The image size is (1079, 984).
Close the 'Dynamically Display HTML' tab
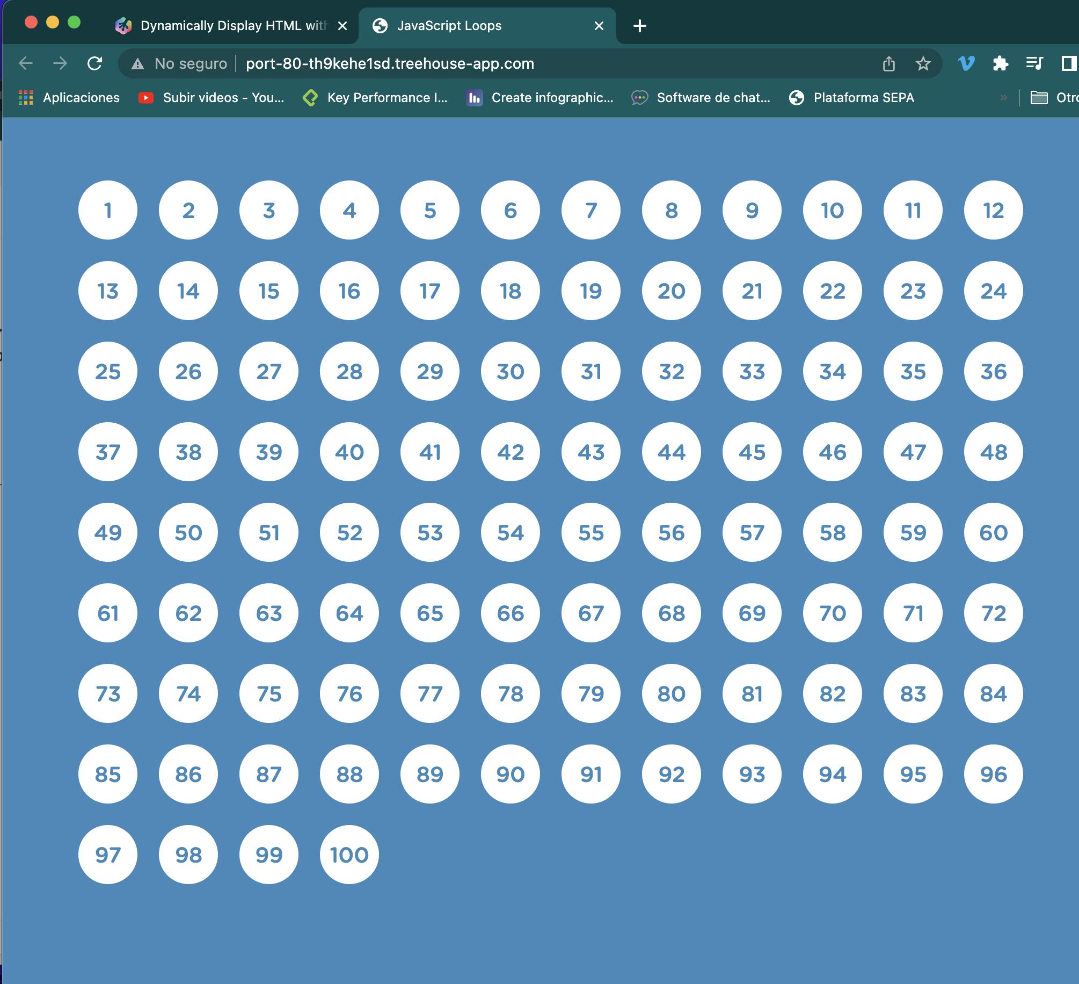(342, 26)
